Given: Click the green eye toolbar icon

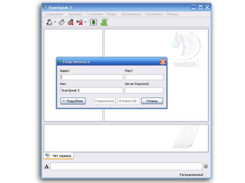Looking at the screenshot, I should tap(93, 22).
